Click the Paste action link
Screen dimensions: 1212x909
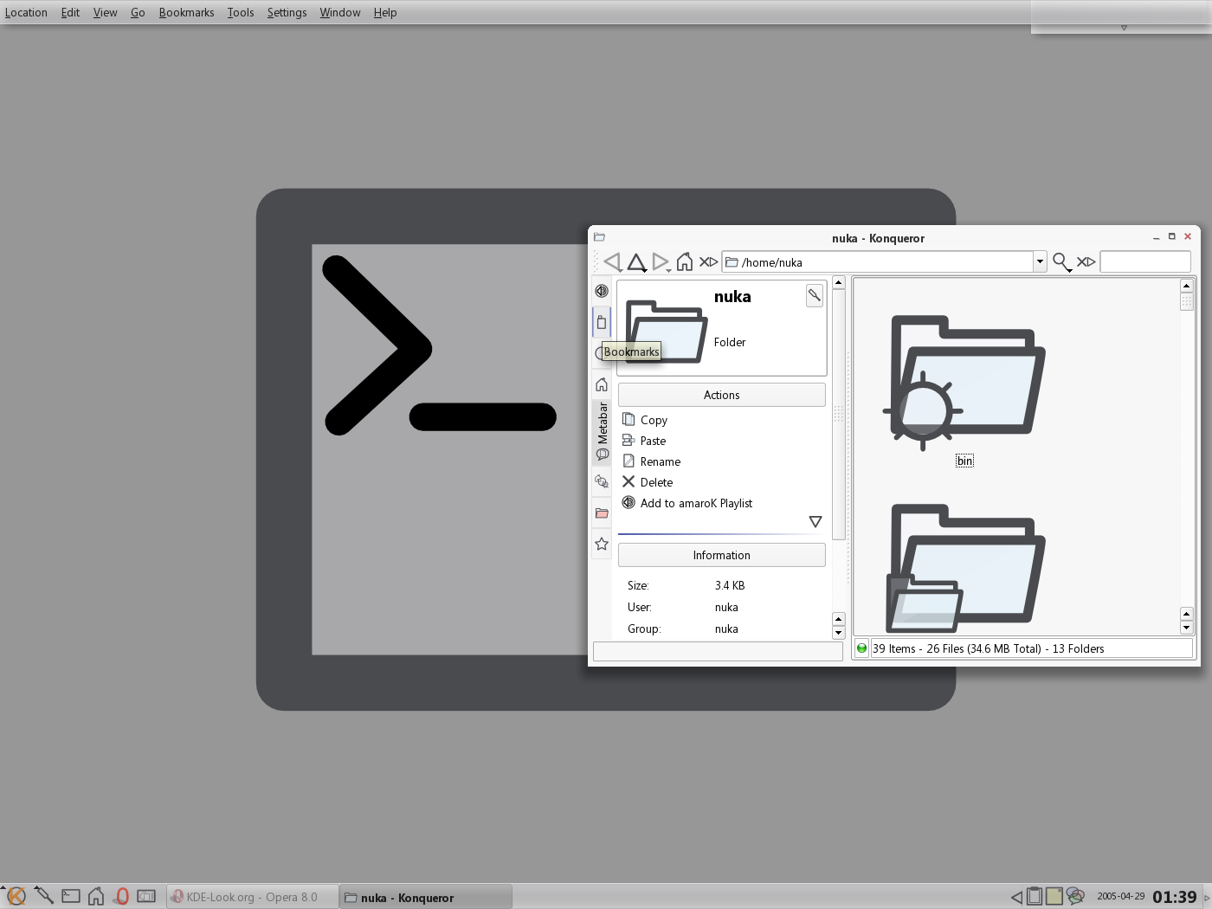[653, 441]
